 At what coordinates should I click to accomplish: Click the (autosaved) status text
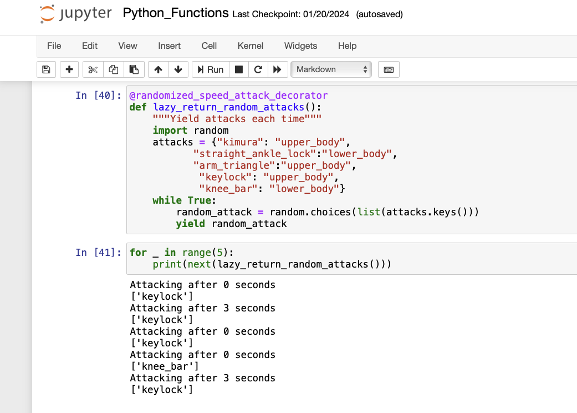click(379, 14)
